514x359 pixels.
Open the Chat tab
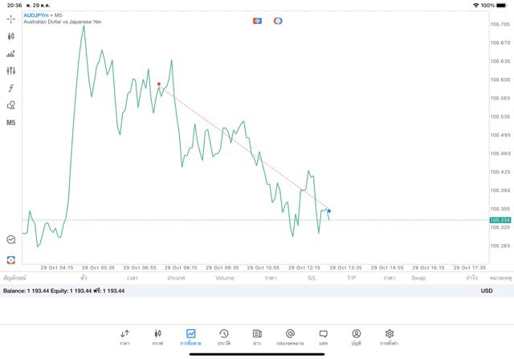(323, 337)
